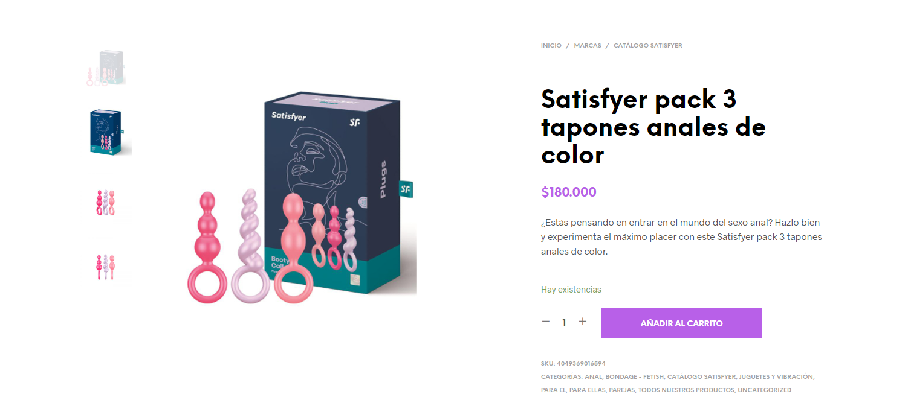Decrease quantity with the minus icon
This screenshot has height=409, width=911.
[546, 322]
